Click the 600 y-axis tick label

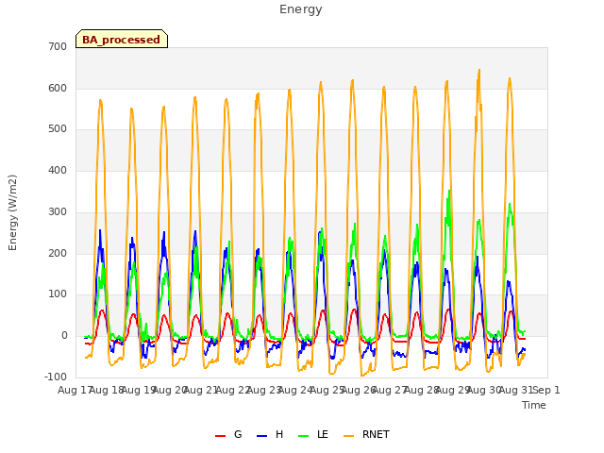pyautogui.click(x=58, y=88)
